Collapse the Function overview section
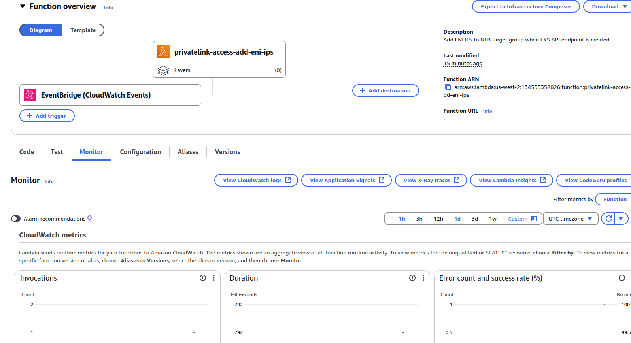Image resolution: width=631 pixels, height=343 pixels. coord(23,6)
